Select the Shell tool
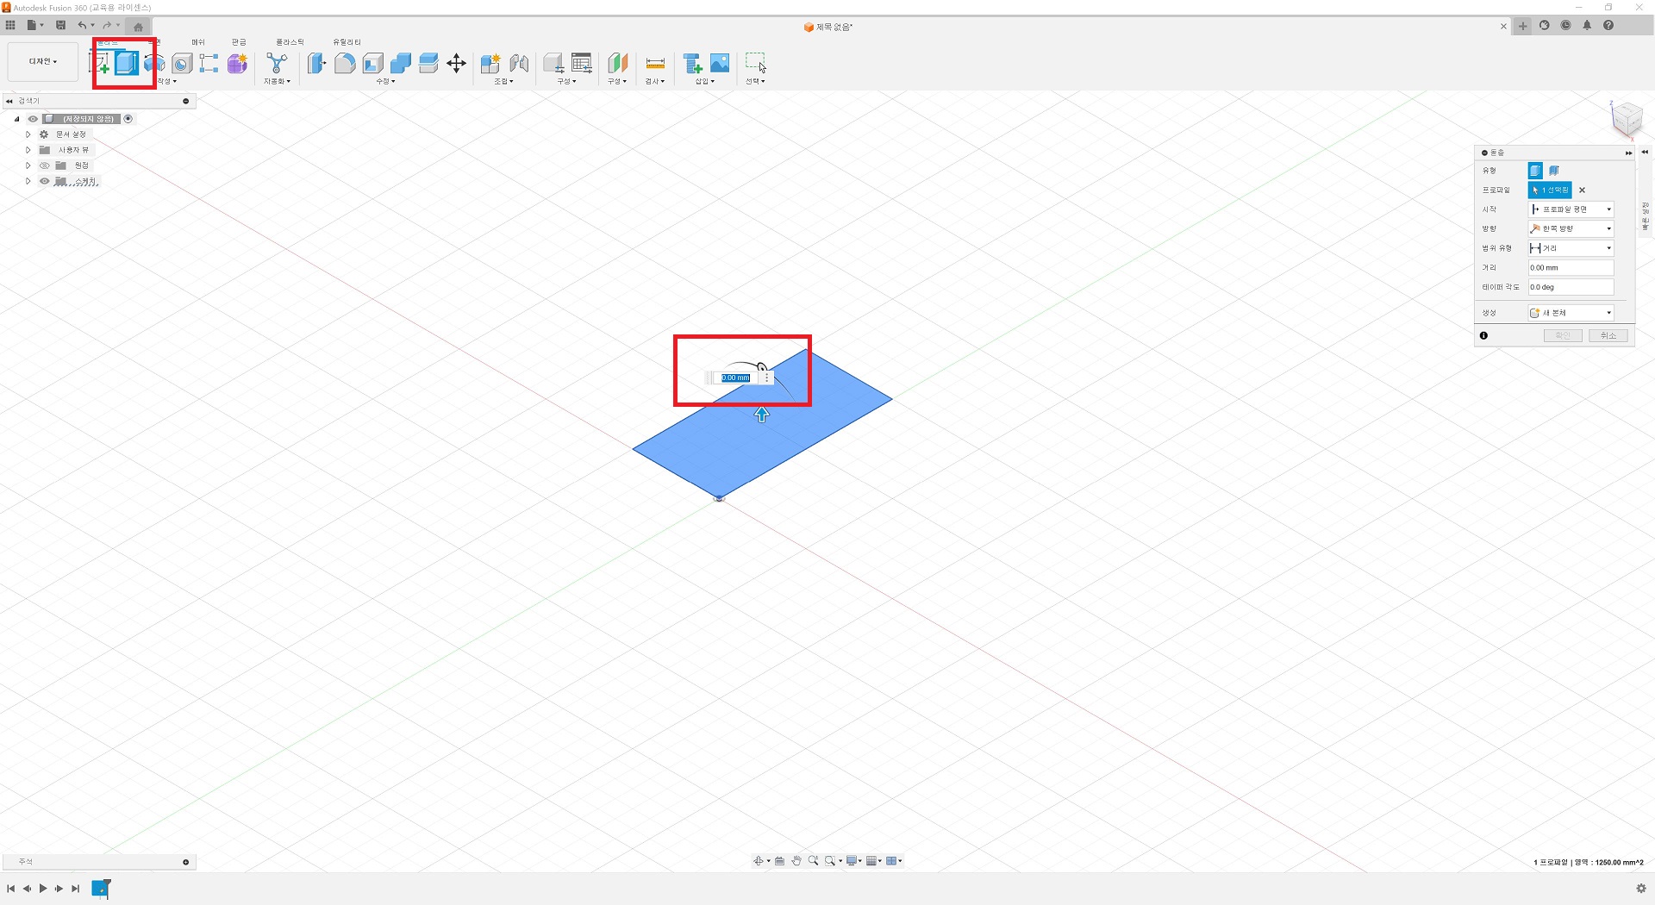This screenshot has height=905, width=1655. [x=372, y=63]
